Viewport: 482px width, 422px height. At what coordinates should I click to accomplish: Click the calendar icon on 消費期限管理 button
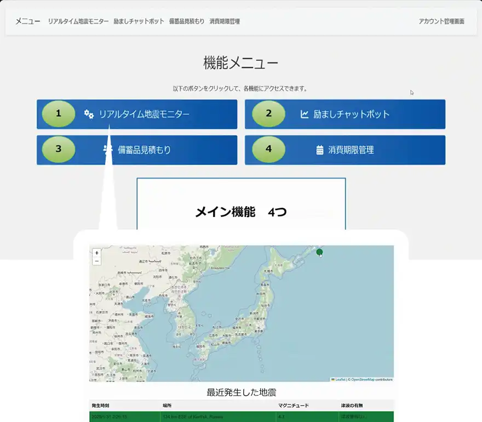tap(320, 150)
